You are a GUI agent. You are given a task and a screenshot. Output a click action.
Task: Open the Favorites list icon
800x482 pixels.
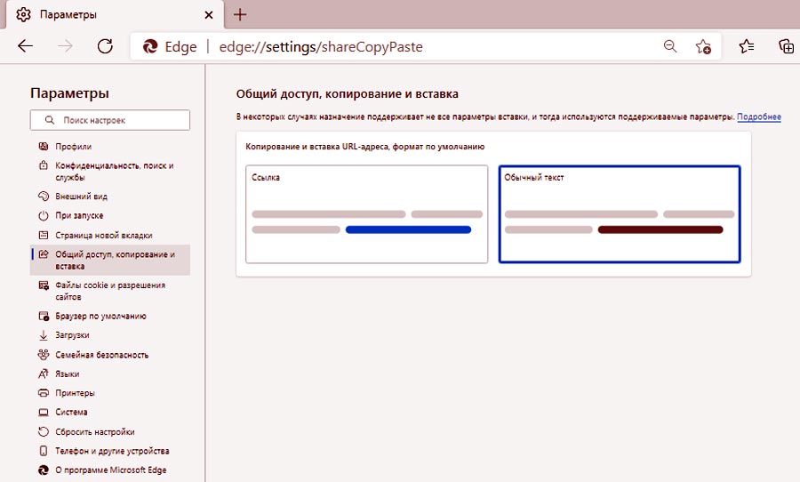click(x=747, y=46)
